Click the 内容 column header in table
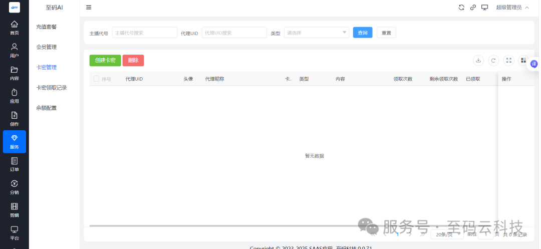541x249 pixels. [x=340, y=79]
